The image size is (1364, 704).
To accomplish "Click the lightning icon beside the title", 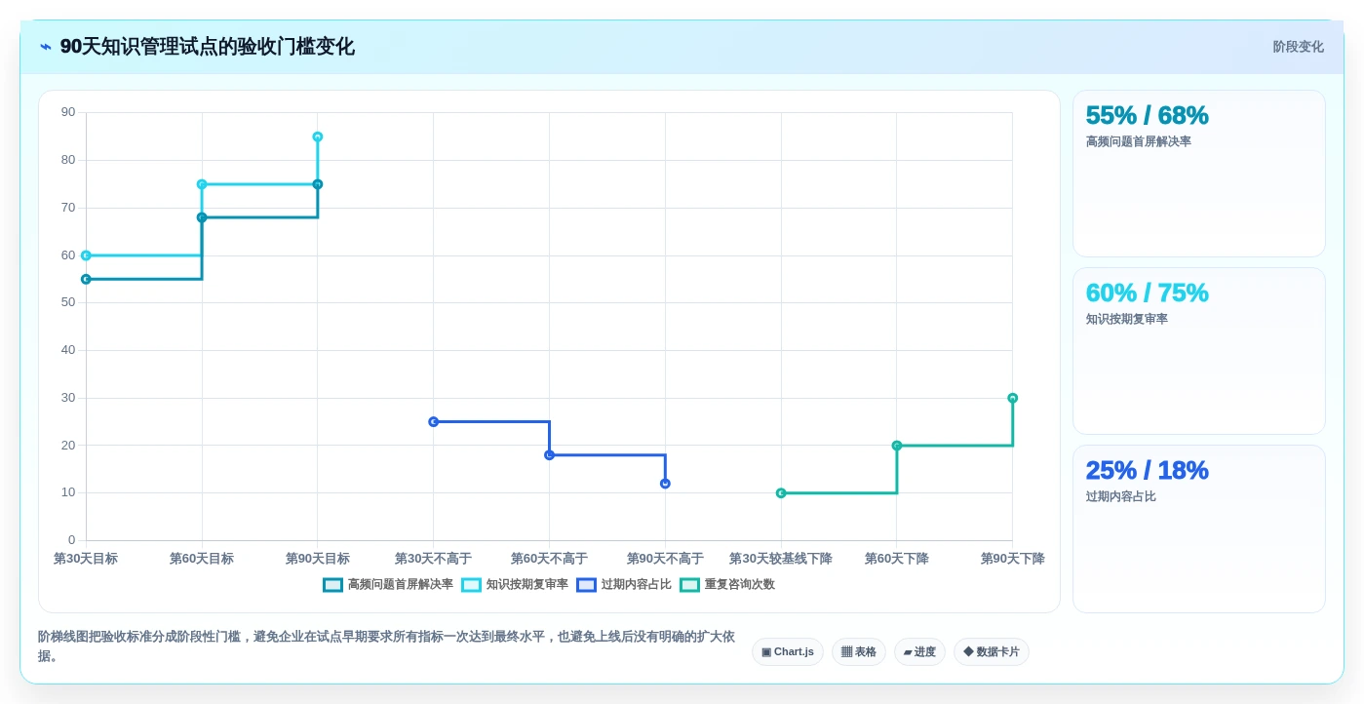I will coord(46,47).
